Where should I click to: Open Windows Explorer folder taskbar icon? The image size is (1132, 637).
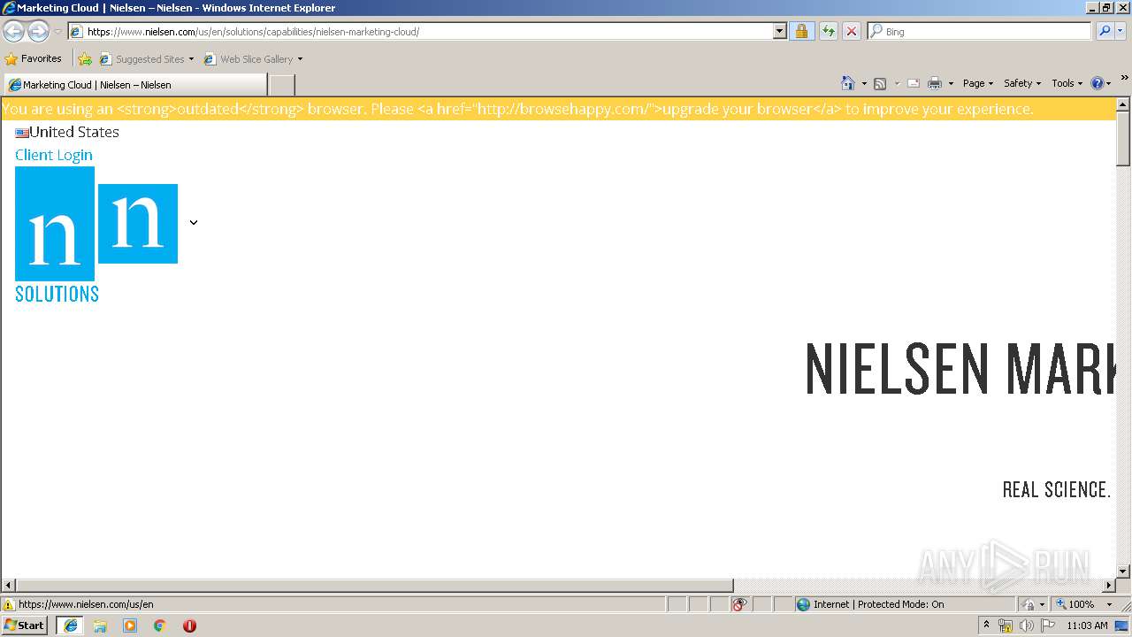click(100, 625)
